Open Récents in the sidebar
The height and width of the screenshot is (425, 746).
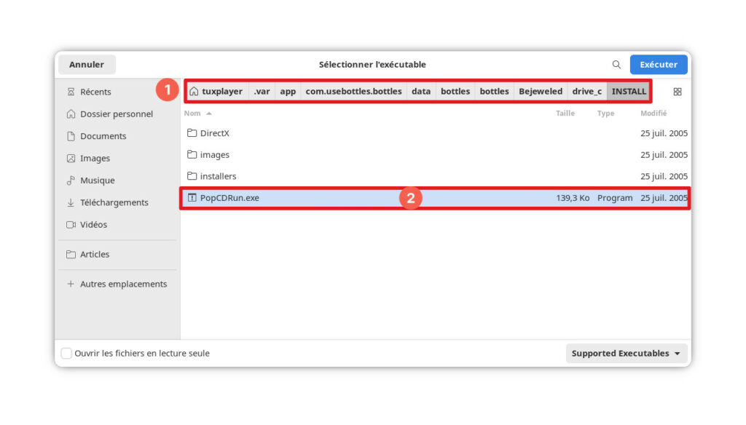[x=95, y=92]
